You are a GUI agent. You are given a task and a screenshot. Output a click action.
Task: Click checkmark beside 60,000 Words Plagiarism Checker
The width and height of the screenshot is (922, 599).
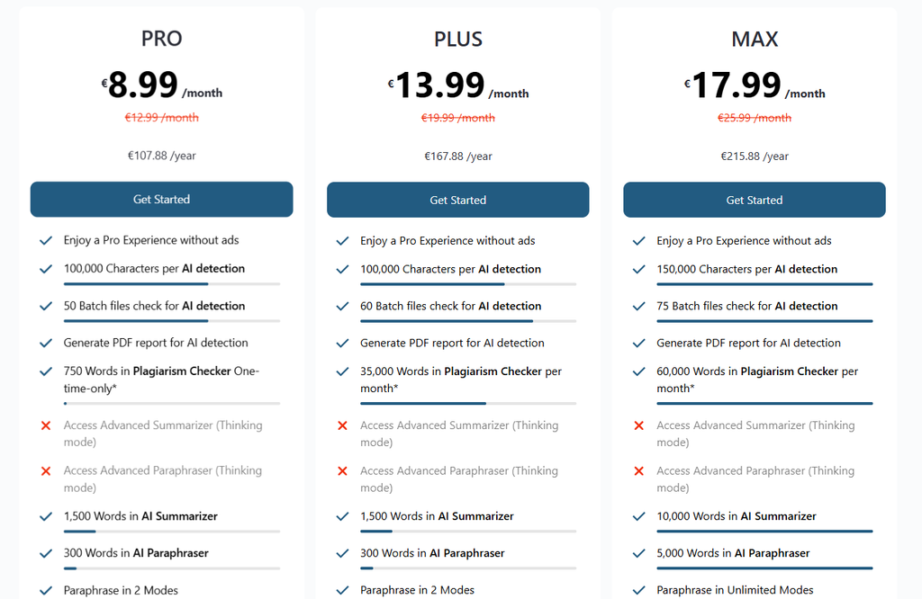638,371
